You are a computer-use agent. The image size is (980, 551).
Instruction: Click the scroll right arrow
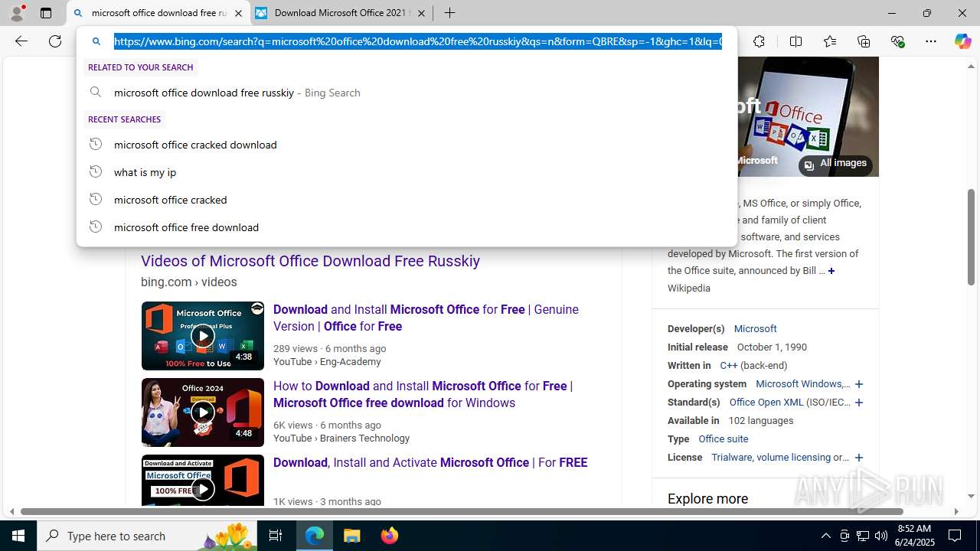pyautogui.click(x=956, y=511)
